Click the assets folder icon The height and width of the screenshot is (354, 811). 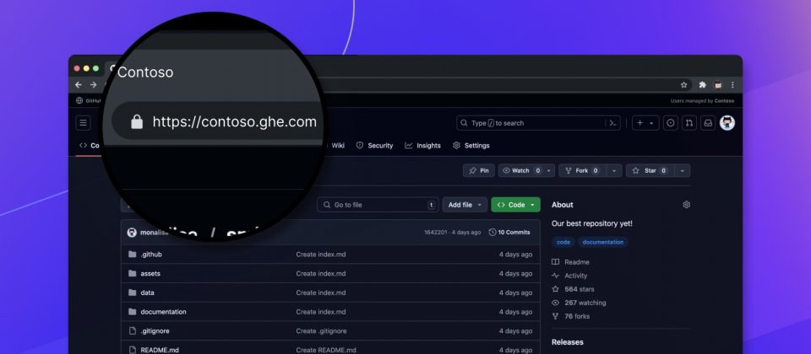(x=133, y=273)
